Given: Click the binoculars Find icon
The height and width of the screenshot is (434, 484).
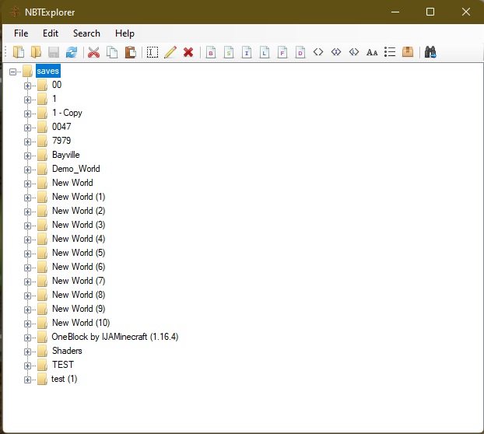Looking at the screenshot, I should pos(430,52).
